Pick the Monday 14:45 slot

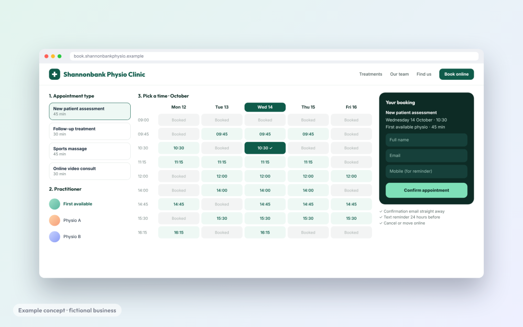point(179,204)
